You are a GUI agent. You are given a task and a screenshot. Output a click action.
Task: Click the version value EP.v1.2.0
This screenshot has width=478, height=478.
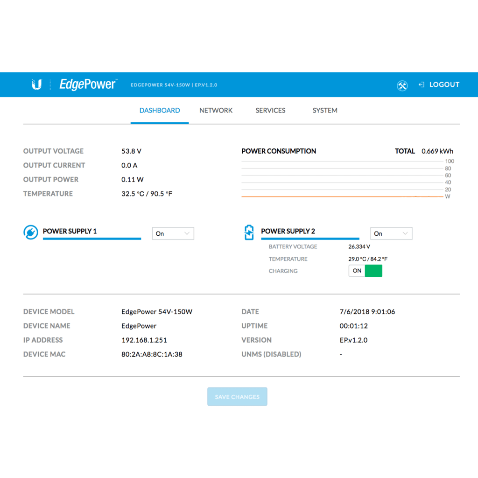353,340
